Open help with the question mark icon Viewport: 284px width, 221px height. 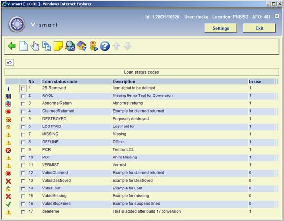[105, 46]
